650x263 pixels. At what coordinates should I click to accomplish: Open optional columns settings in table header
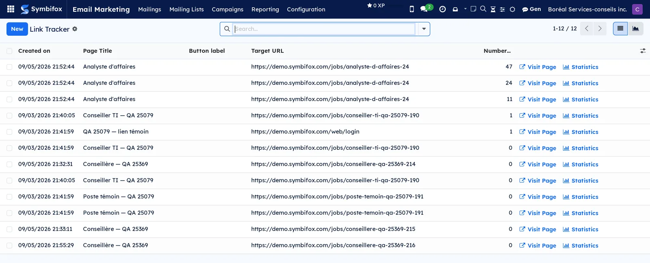643,51
